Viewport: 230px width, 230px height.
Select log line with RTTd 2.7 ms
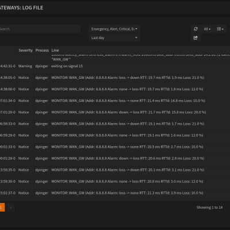point(127,147)
